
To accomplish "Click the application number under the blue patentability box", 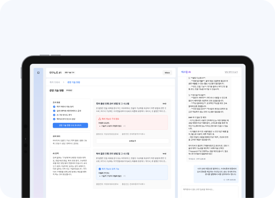I will (107, 184).
